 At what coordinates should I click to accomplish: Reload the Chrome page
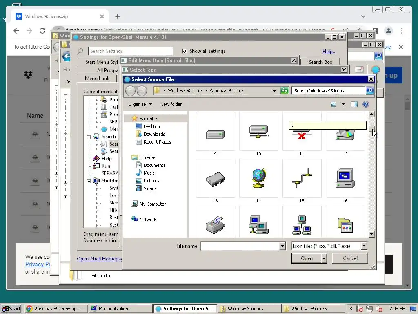[42, 31]
